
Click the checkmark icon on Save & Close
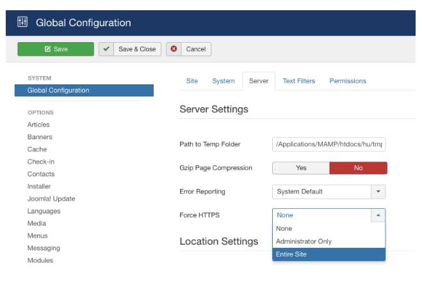[106, 49]
